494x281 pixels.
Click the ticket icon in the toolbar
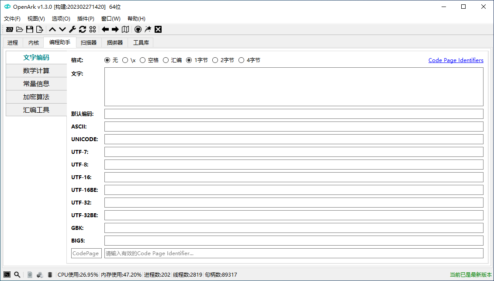tap(10, 29)
